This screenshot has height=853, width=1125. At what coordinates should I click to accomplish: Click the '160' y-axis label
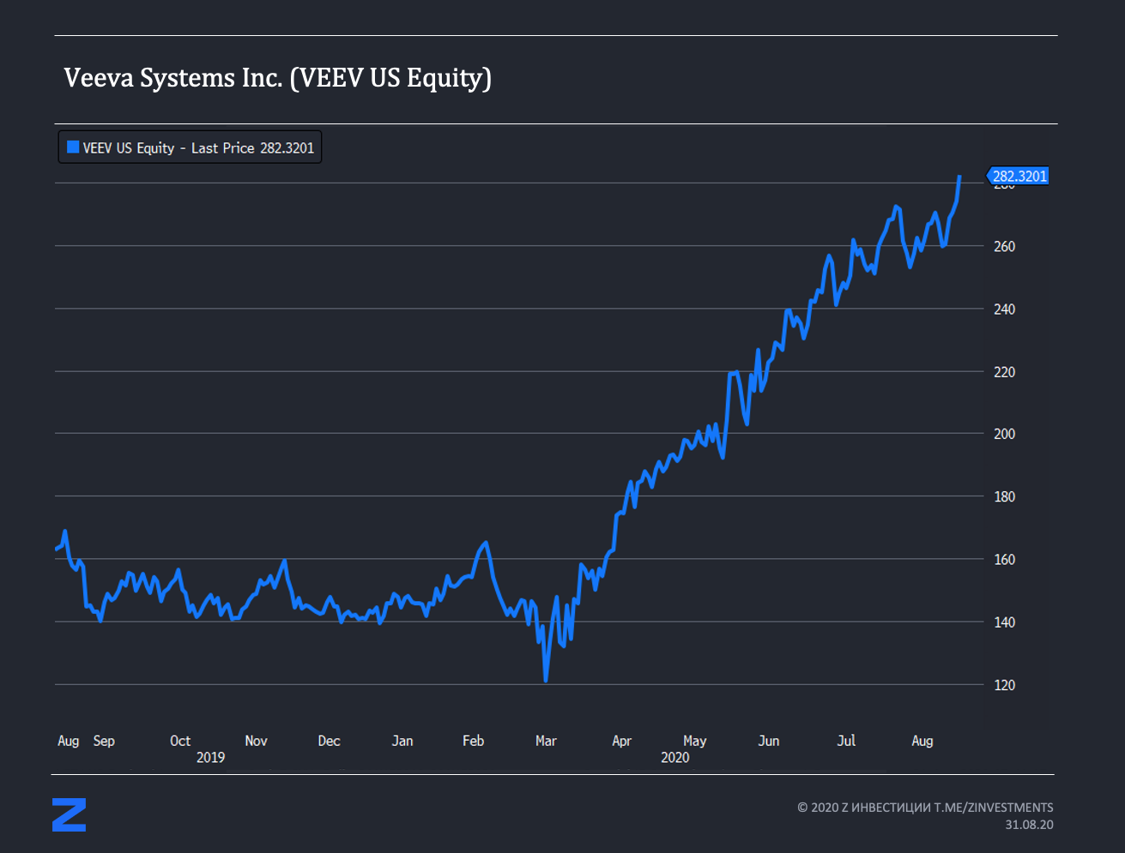pos(1004,559)
